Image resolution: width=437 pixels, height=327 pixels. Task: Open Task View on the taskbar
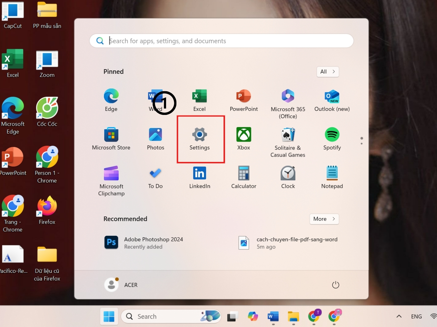(x=233, y=316)
